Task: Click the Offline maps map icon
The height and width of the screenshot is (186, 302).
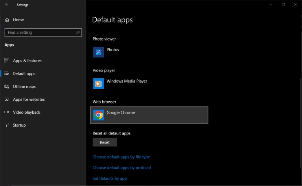Action: 7,86
